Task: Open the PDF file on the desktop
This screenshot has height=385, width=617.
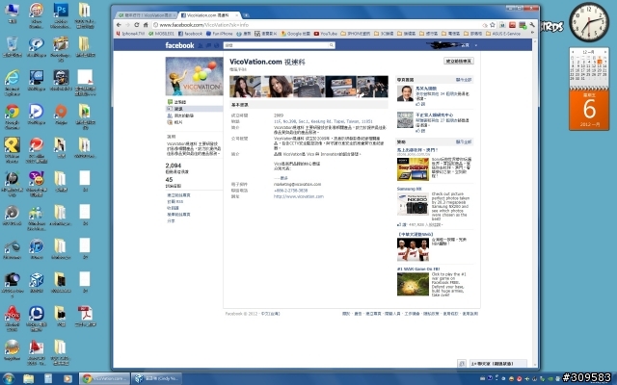Action: (85, 317)
